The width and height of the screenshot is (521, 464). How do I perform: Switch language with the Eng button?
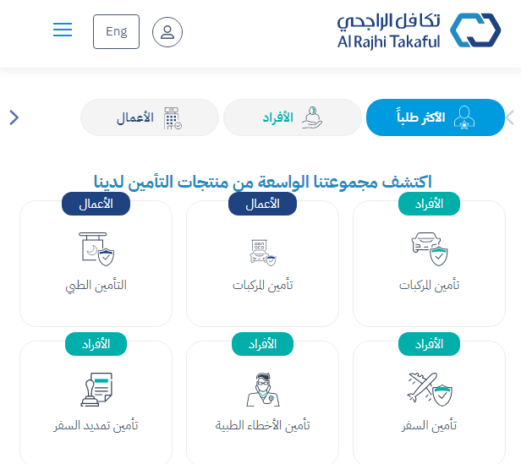tap(117, 31)
